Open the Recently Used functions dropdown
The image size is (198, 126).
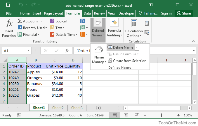coord(32,28)
